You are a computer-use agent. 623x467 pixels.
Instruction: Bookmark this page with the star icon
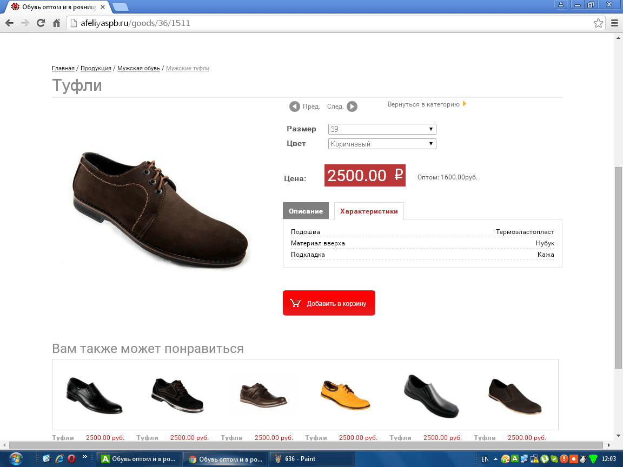pos(598,23)
